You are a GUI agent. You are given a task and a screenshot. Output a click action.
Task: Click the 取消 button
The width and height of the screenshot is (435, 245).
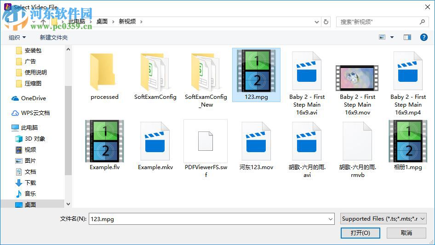[x=406, y=233]
